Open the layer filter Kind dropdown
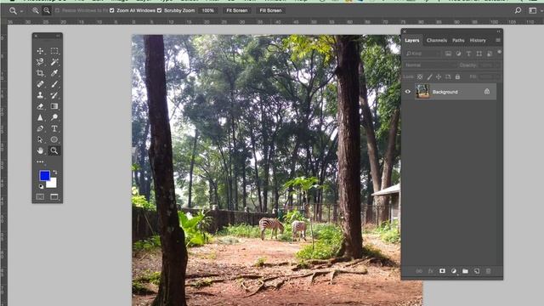Screen dimensions: 544x306 pos(423,54)
